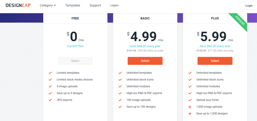
Task: Click the disabled Select button under Free
Action: (x=75, y=61)
